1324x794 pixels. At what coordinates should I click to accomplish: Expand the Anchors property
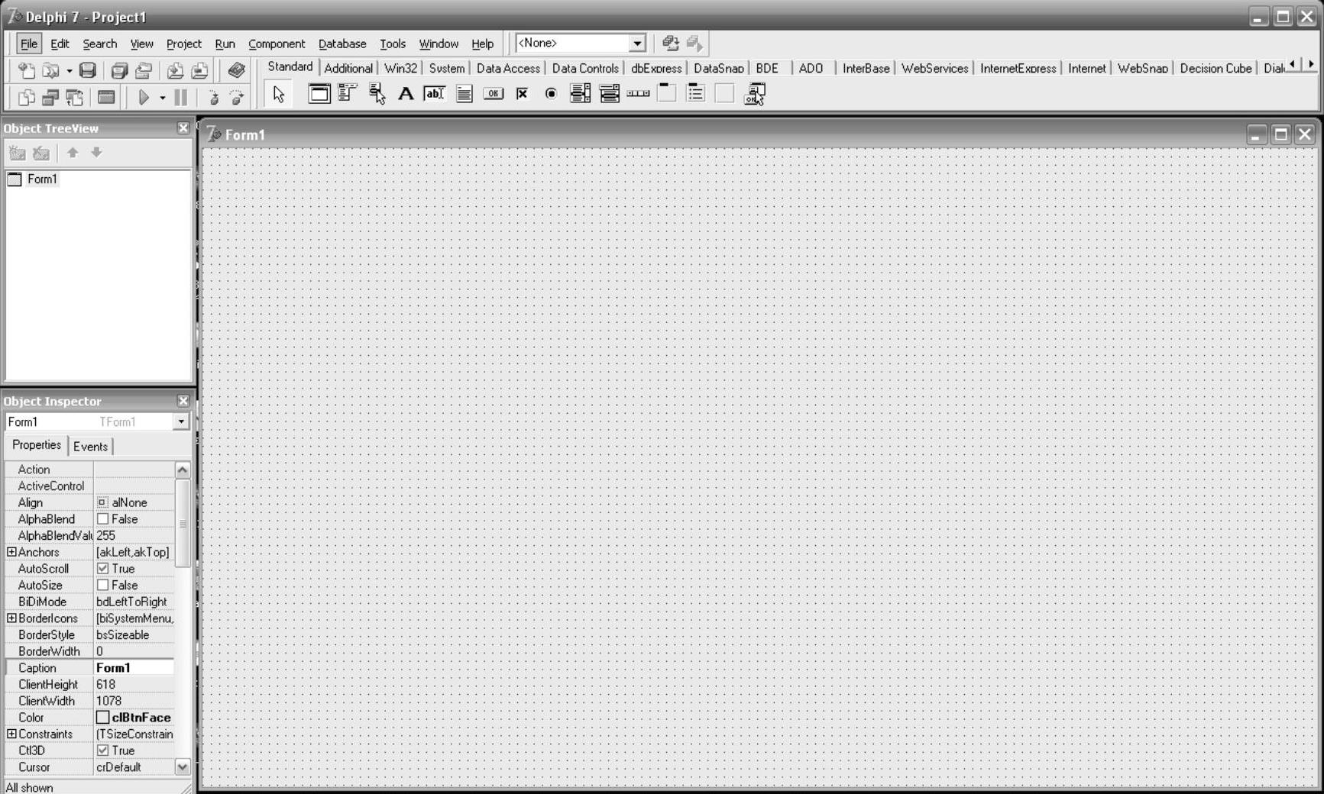[x=11, y=552]
